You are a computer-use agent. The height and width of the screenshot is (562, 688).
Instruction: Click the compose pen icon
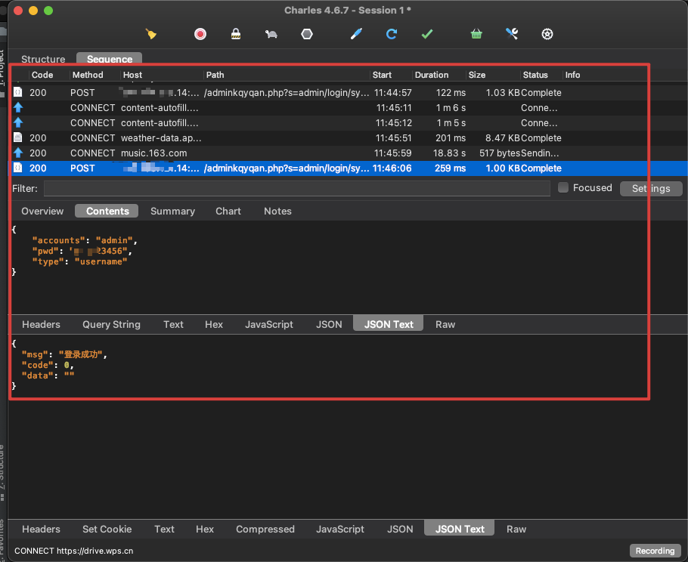(x=356, y=34)
